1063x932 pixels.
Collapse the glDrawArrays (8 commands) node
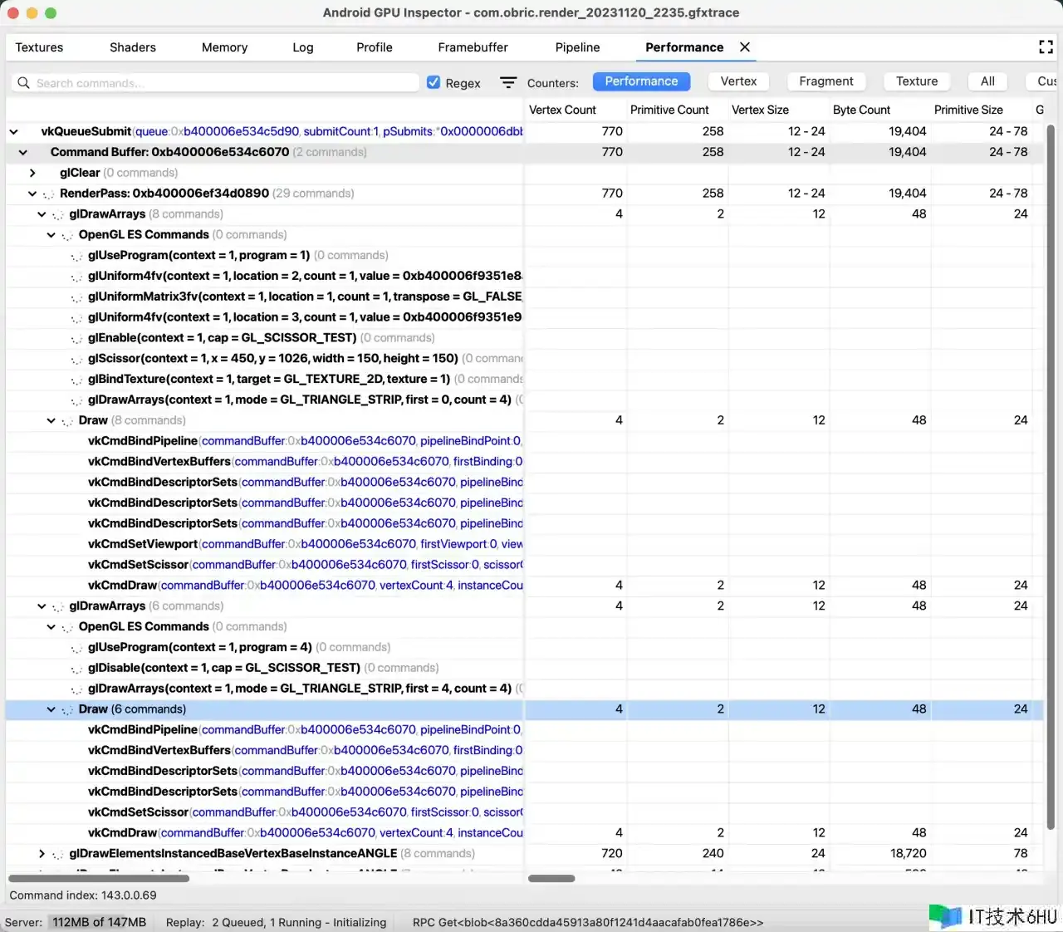[42, 214]
